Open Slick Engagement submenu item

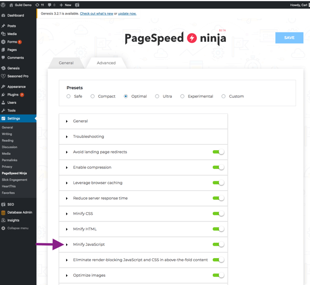(x=14, y=180)
